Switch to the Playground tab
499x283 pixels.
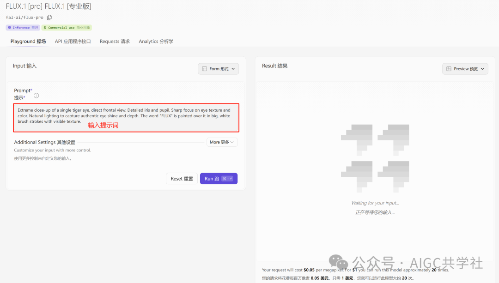pos(28,42)
